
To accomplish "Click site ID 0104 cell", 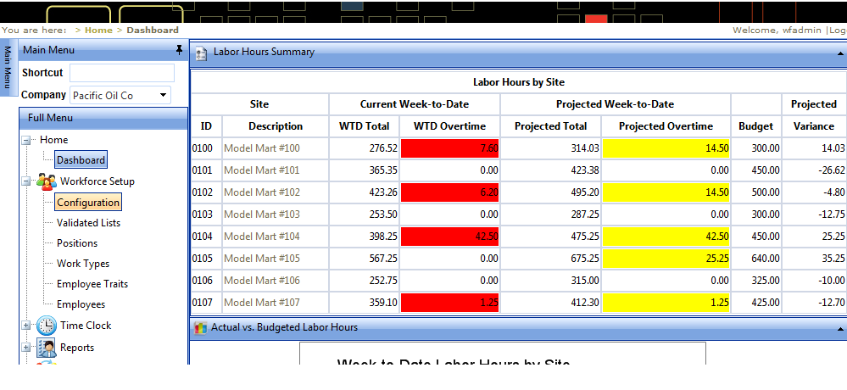I will [206, 237].
